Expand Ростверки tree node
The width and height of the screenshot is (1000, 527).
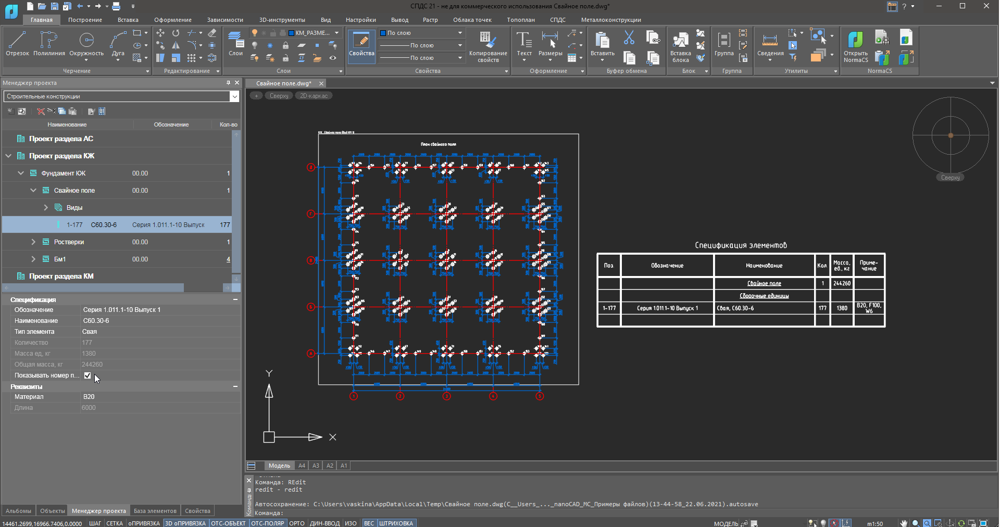click(x=33, y=242)
